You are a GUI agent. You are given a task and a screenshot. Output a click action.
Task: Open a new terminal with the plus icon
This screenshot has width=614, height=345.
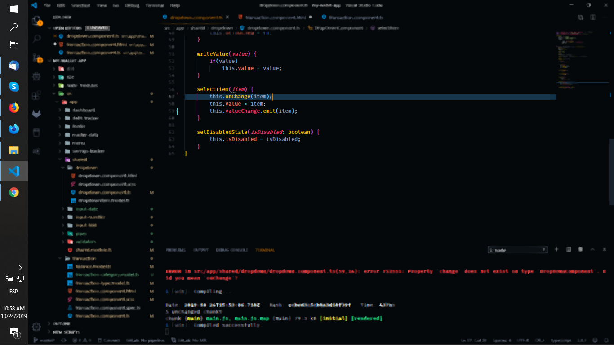tap(556, 249)
